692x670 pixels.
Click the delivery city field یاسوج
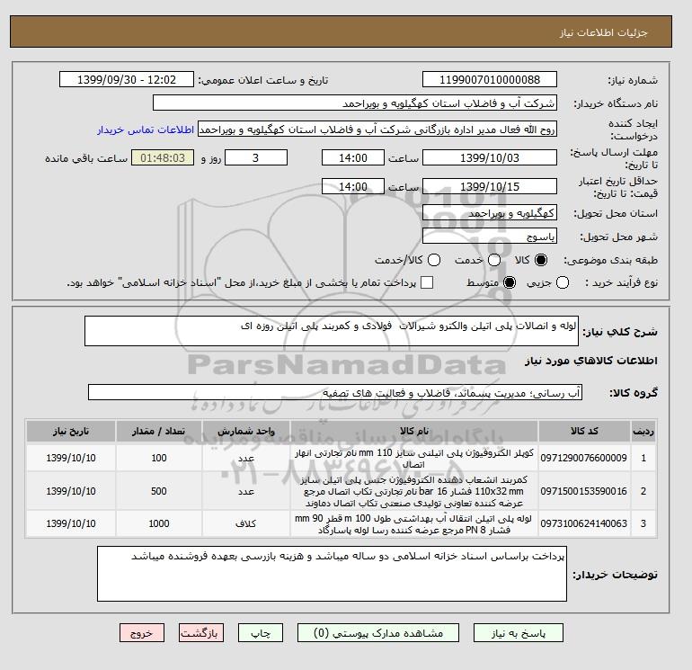point(490,236)
